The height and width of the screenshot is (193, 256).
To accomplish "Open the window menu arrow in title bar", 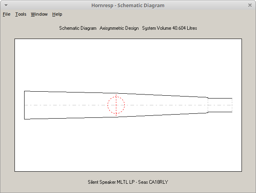I will (6, 5).
